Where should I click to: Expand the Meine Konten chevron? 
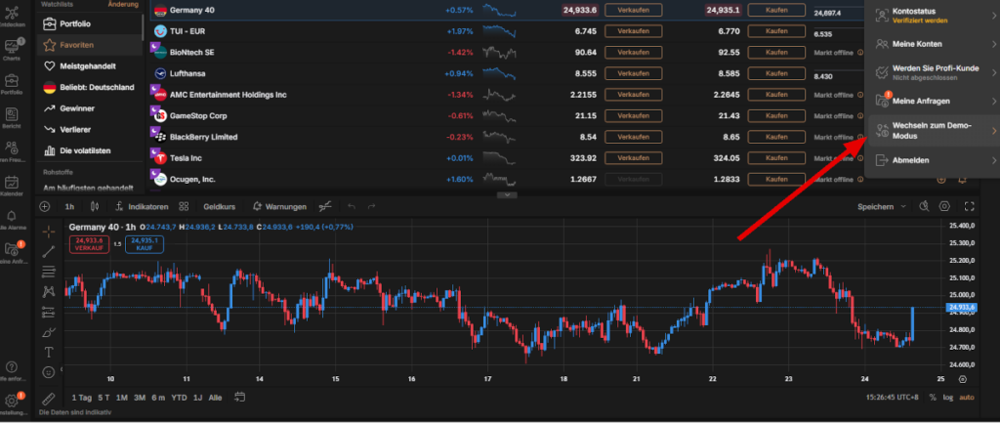[x=994, y=44]
